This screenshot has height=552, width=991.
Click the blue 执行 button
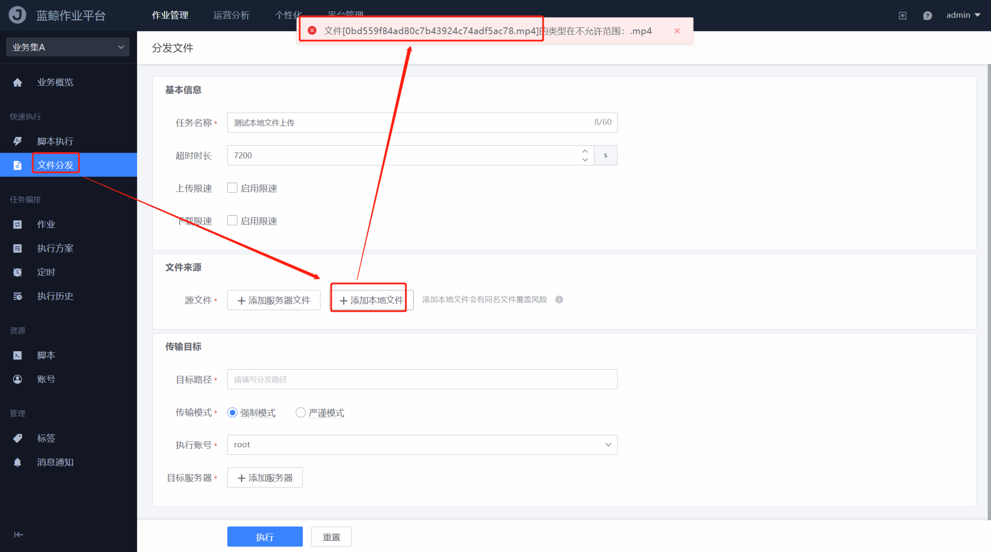coord(265,537)
